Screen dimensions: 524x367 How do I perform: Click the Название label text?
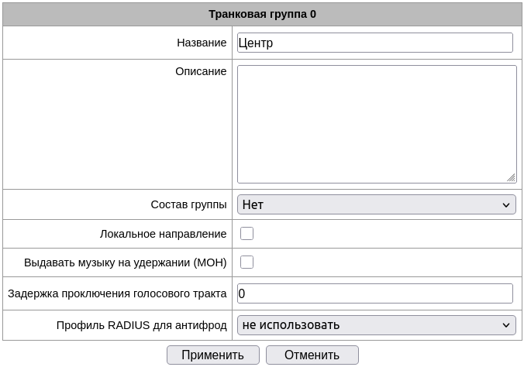click(202, 43)
